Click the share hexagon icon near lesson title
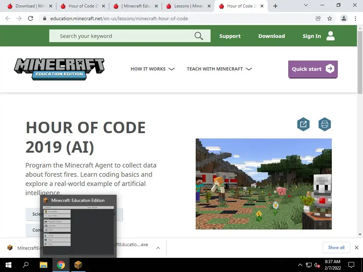This screenshot has width=363, height=272. pyautogui.click(x=303, y=124)
